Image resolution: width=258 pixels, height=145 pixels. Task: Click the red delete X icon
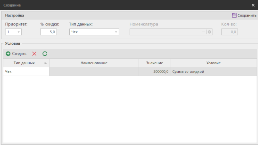point(34,54)
